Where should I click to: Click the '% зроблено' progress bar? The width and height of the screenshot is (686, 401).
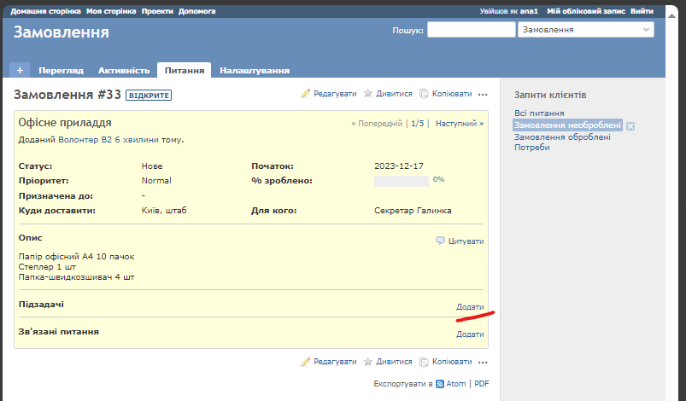402,181
